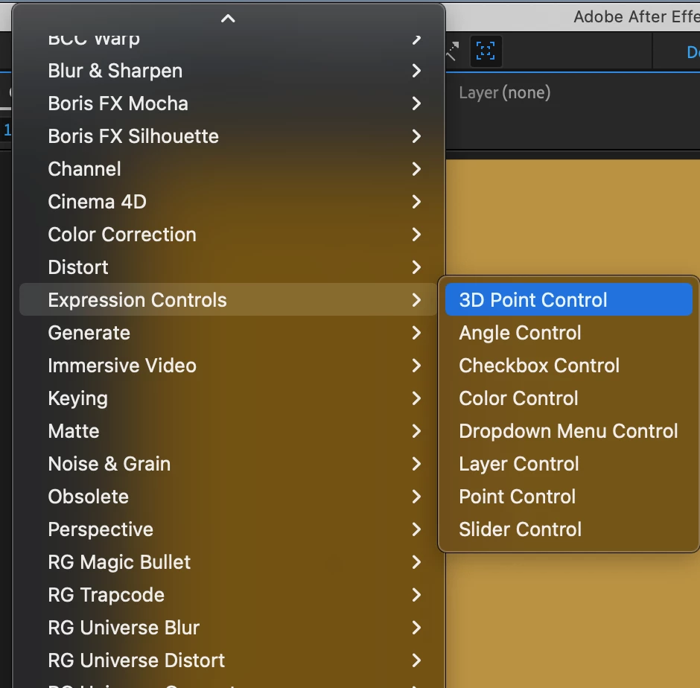The image size is (700, 688).
Task: Open RG Universe Blur submenu
Action: click(x=228, y=627)
